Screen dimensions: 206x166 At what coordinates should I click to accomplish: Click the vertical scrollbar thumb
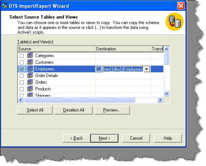point(166,58)
